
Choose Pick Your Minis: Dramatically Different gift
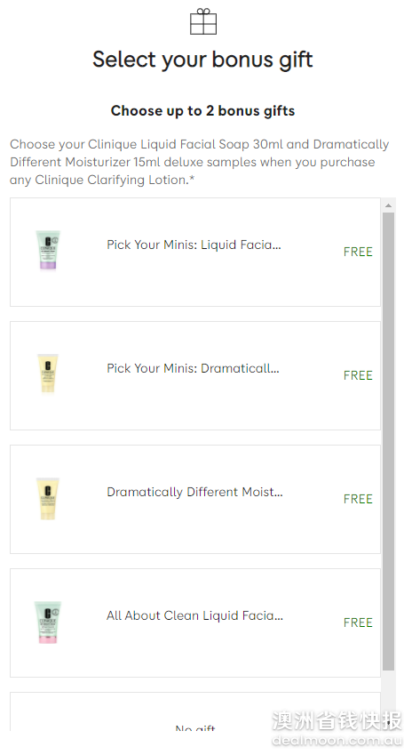tap(195, 375)
